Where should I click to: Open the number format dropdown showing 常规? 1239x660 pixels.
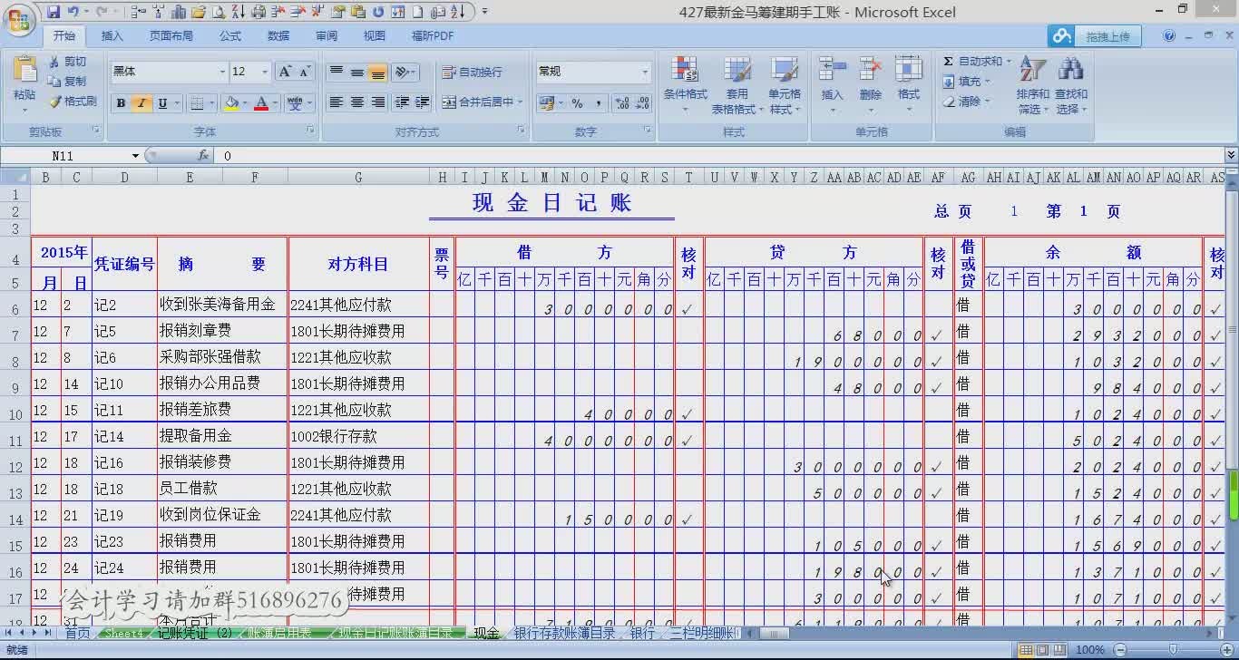[x=645, y=72]
